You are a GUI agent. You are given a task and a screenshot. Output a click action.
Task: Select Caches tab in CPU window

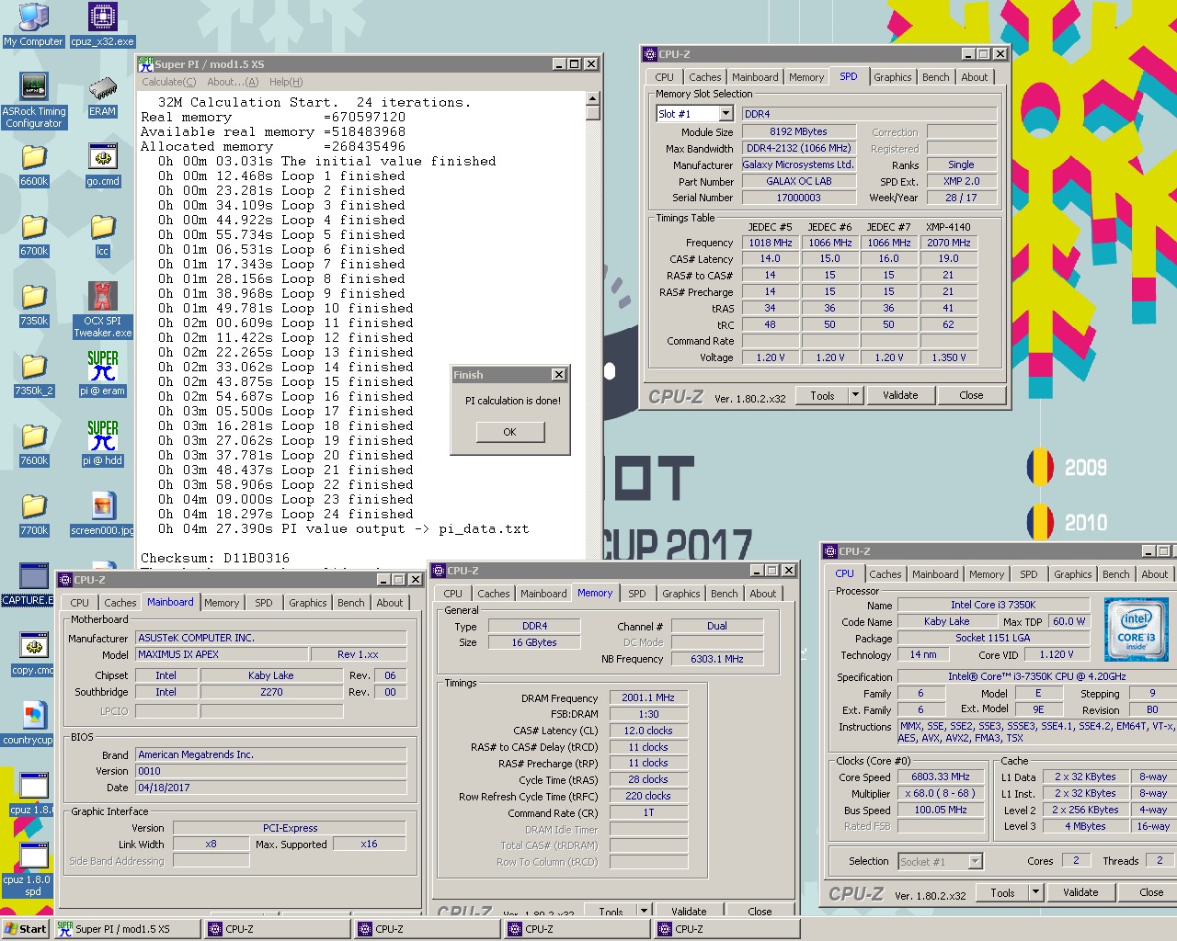(886, 574)
